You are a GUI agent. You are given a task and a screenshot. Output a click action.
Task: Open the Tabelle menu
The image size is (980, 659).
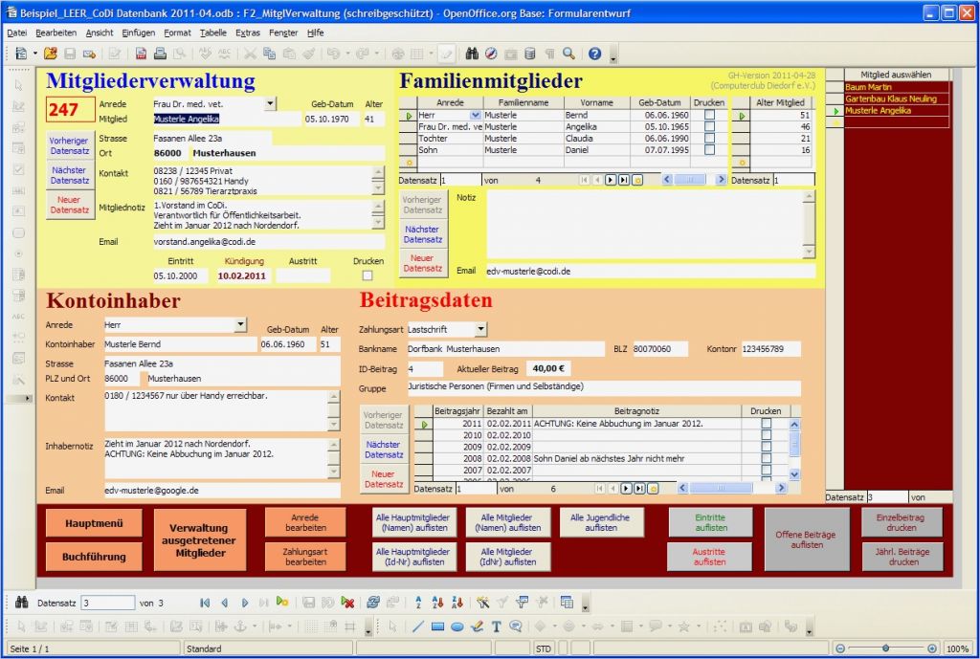(212, 32)
